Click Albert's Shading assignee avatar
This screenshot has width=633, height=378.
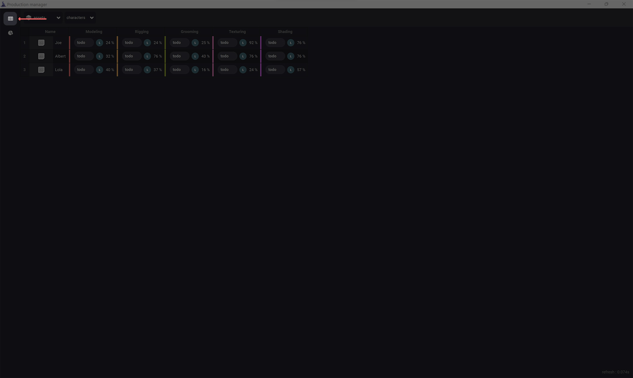point(291,56)
